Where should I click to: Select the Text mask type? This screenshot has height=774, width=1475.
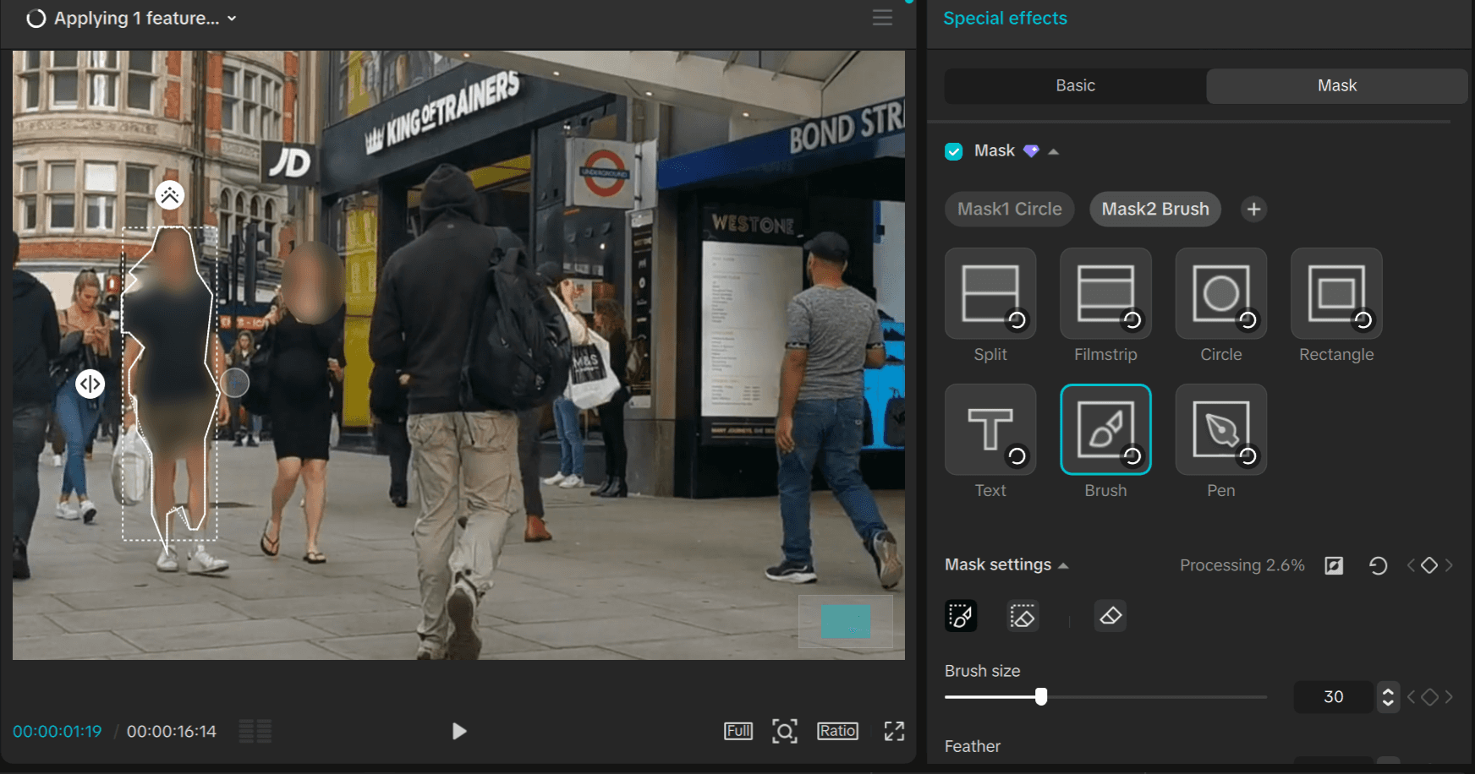click(x=990, y=430)
